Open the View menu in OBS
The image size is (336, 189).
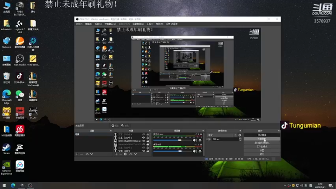pyautogui.click(x=98, y=24)
